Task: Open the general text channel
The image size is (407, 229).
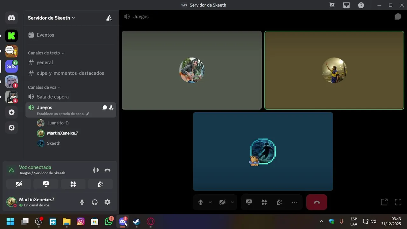Action: click(x=71, y=62)
